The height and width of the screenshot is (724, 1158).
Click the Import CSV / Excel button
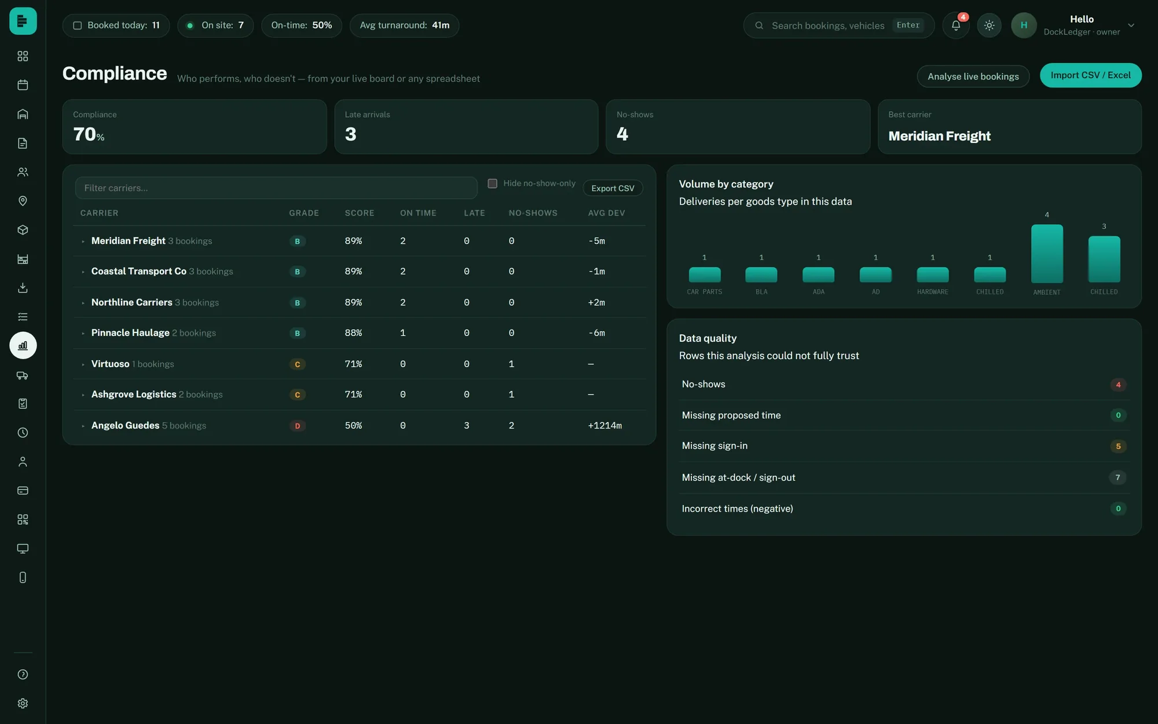pyautogui.click(x=1090, y=75)
